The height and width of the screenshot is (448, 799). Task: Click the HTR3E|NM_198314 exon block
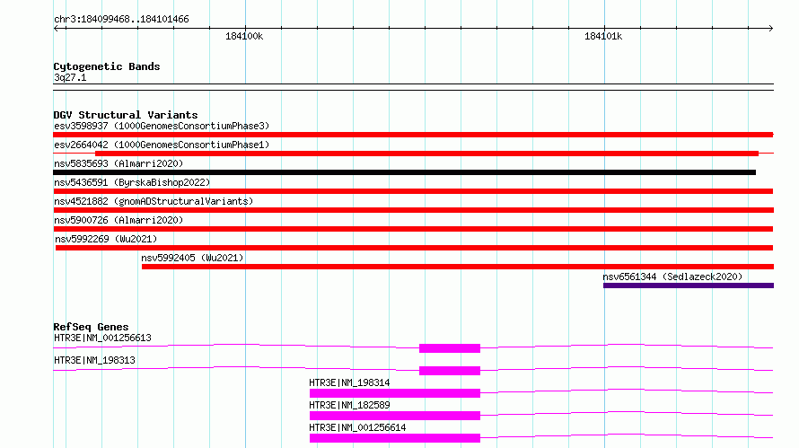coord(395,393)
